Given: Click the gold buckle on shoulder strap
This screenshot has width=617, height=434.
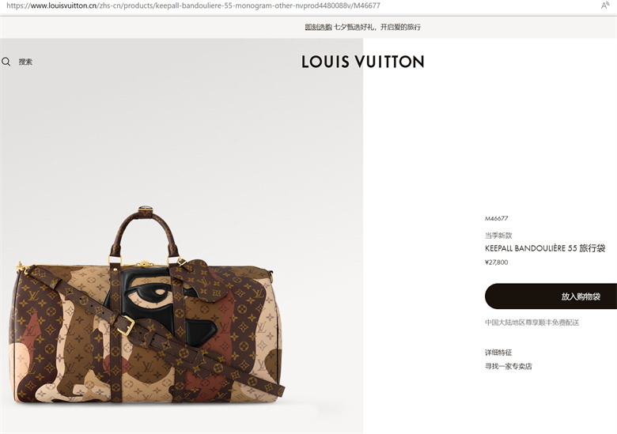Looking at the screenshot, I should [x=126, y=326].
